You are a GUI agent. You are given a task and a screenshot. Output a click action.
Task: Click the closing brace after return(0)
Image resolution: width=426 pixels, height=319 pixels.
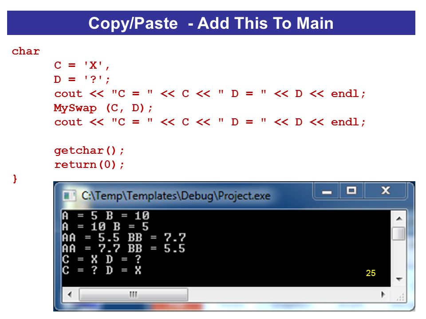[x=15, y=179]
